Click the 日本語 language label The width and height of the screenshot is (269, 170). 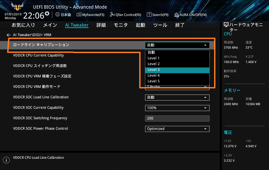pos(66,15)
